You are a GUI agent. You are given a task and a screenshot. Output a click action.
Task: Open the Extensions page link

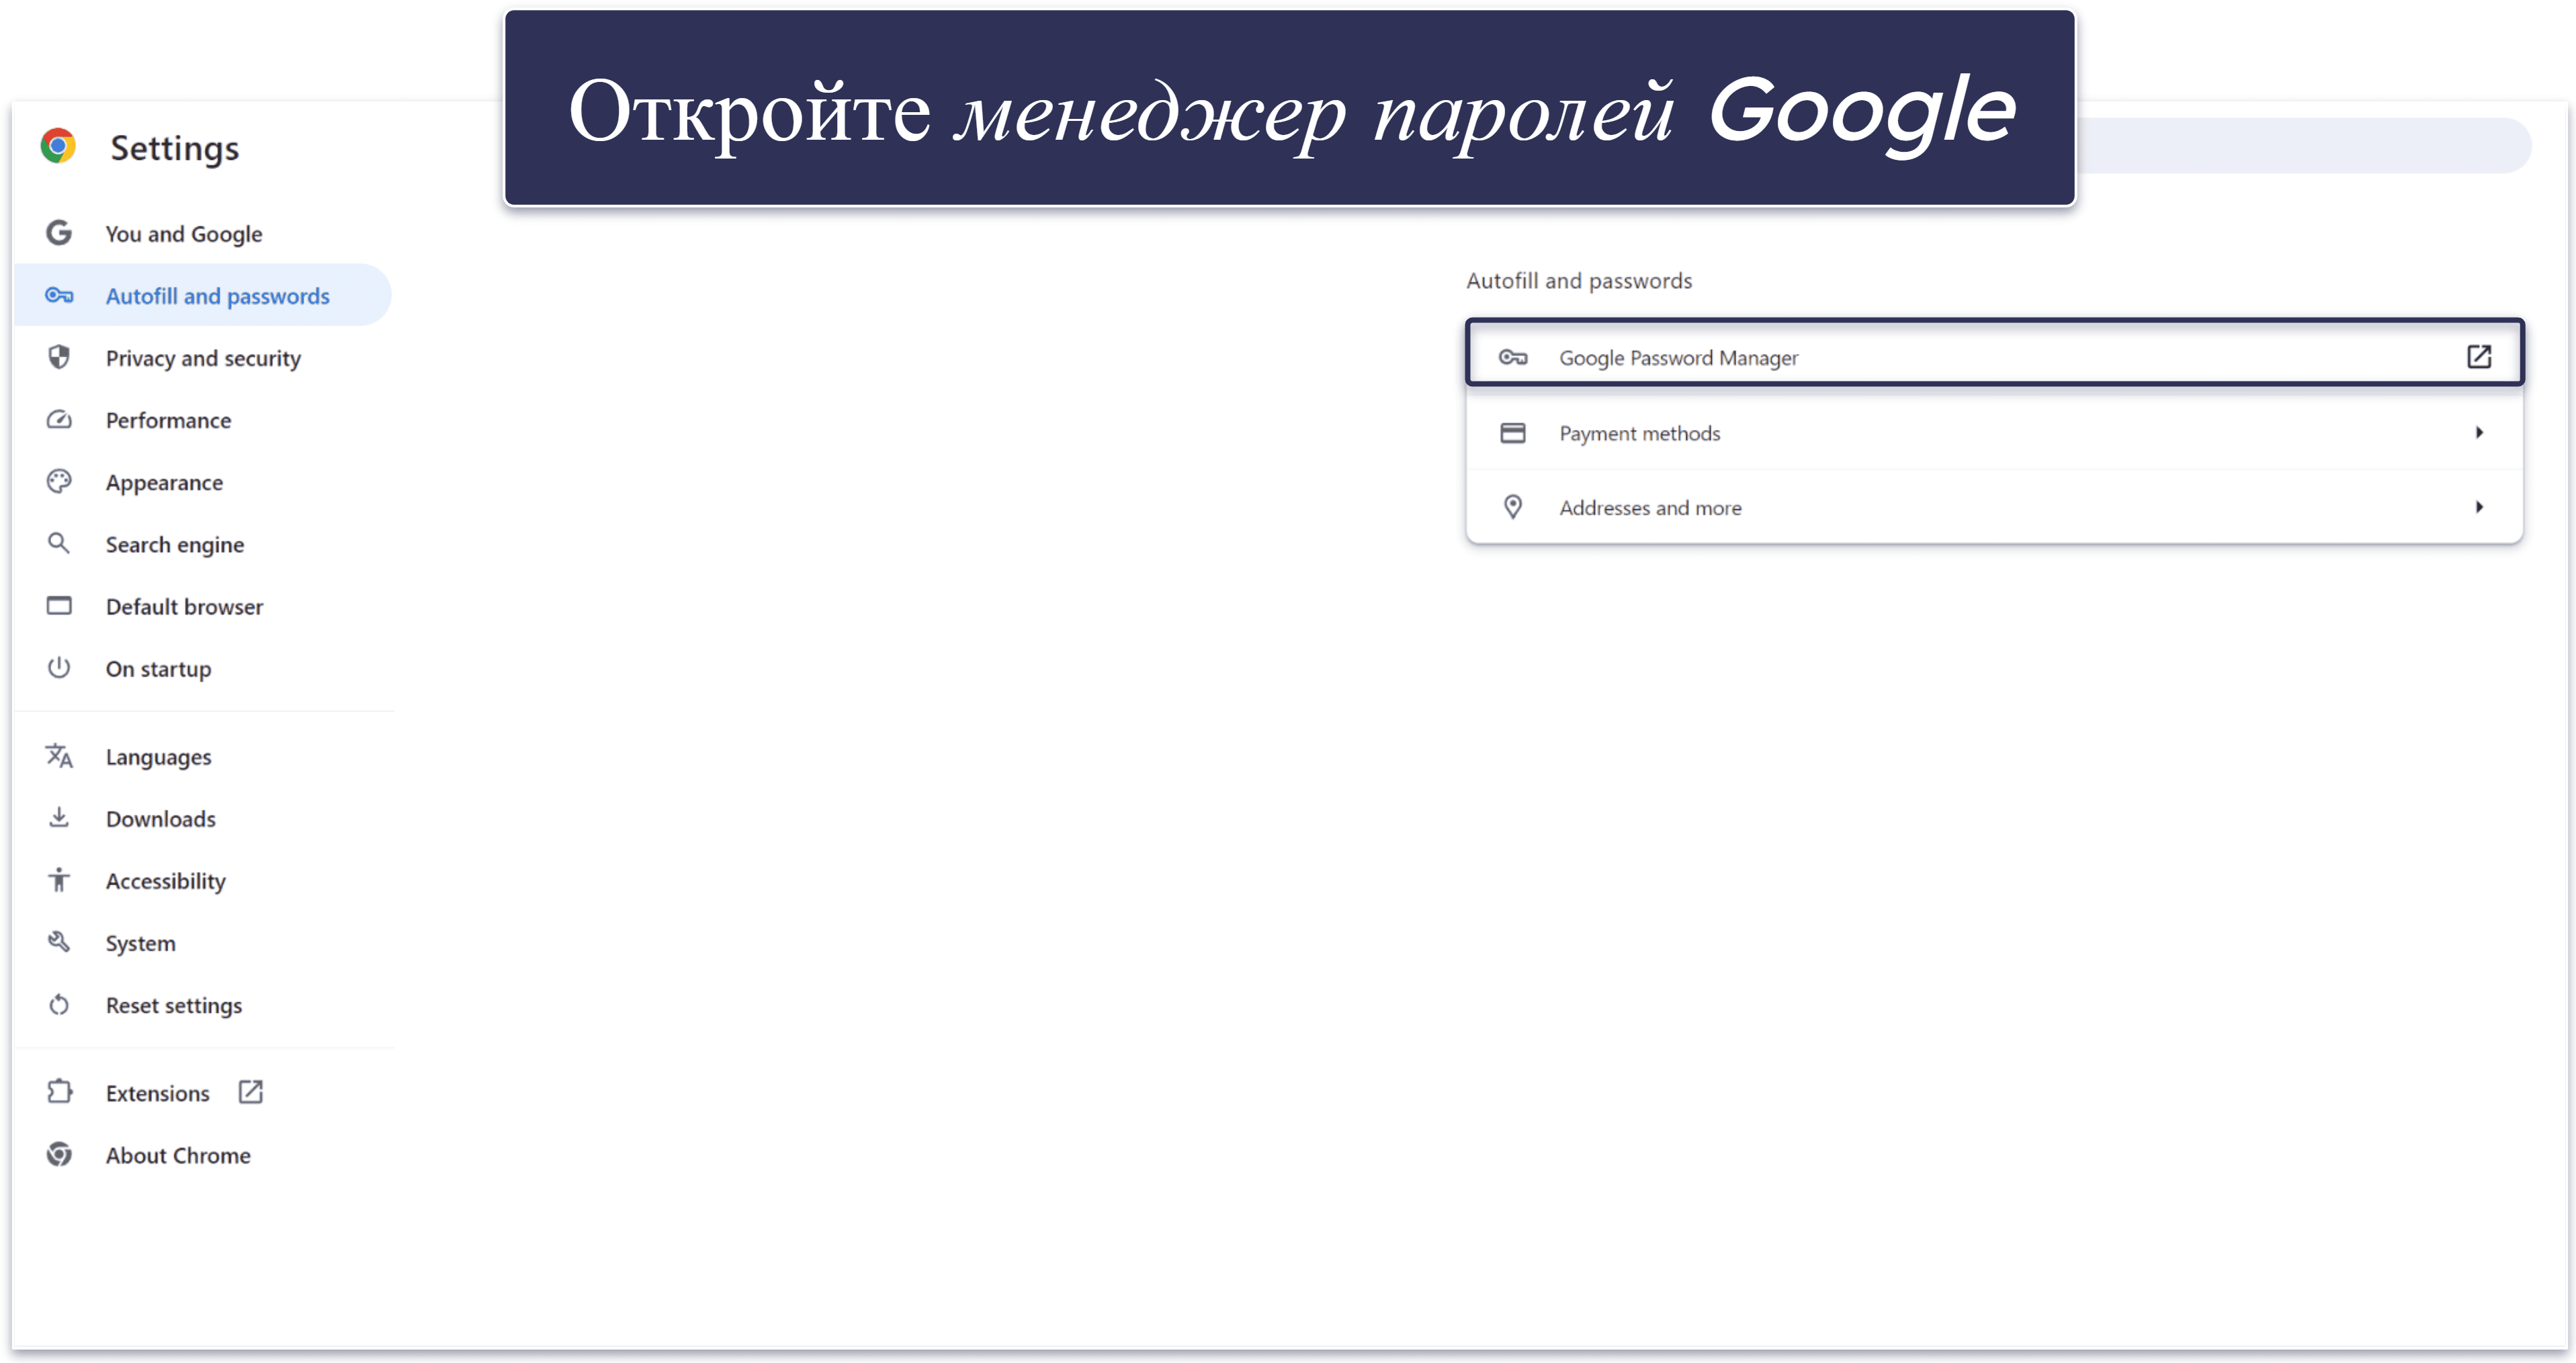coord(202,1091)
